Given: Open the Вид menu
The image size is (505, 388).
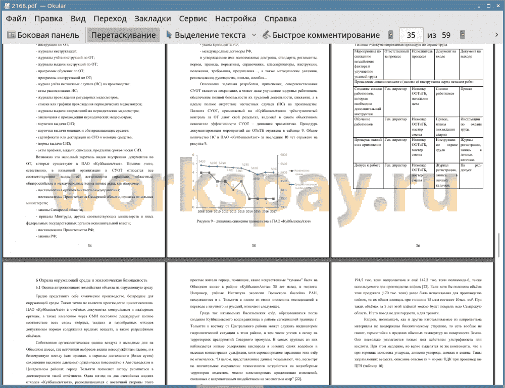Looking at the screenshot, I should click(78, 19).
